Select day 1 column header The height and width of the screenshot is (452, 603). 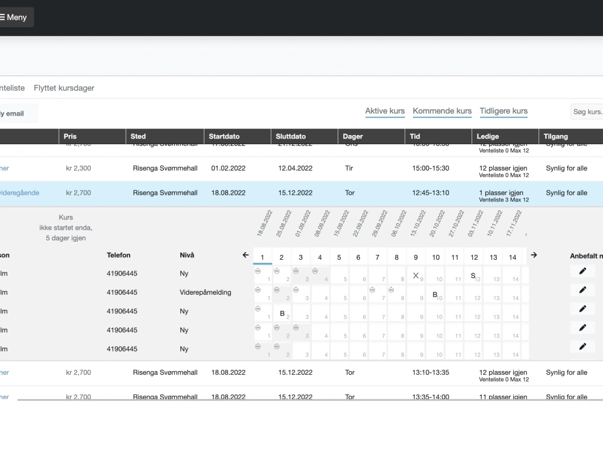(x=262, y=257)
